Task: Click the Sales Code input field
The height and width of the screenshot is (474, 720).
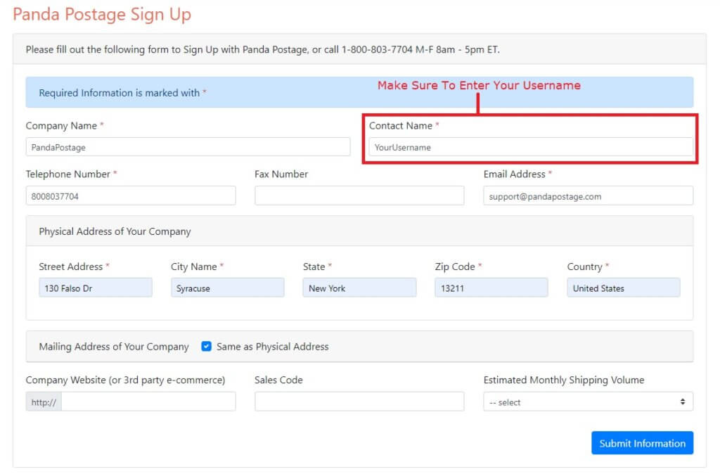Action: [359, 402]
